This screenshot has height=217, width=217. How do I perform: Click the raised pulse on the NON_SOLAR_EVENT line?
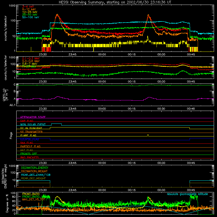point(56,124)
